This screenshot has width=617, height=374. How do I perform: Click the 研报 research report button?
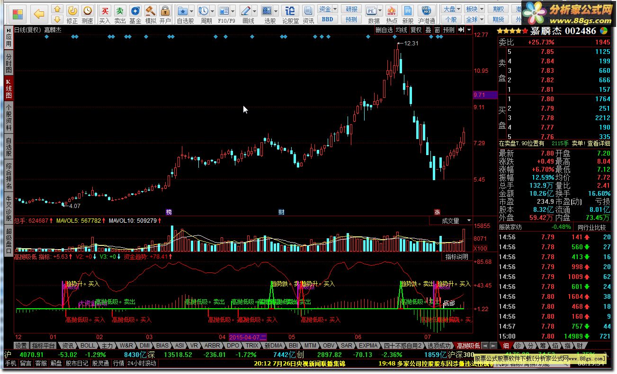[351, 9]
